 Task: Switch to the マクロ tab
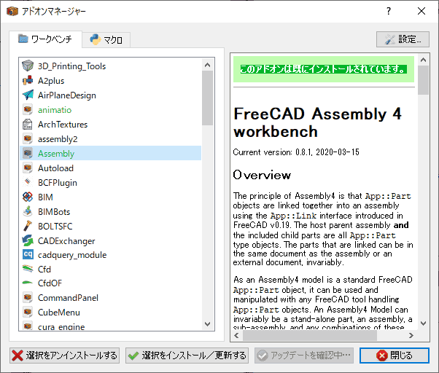(x=106, y=40)
